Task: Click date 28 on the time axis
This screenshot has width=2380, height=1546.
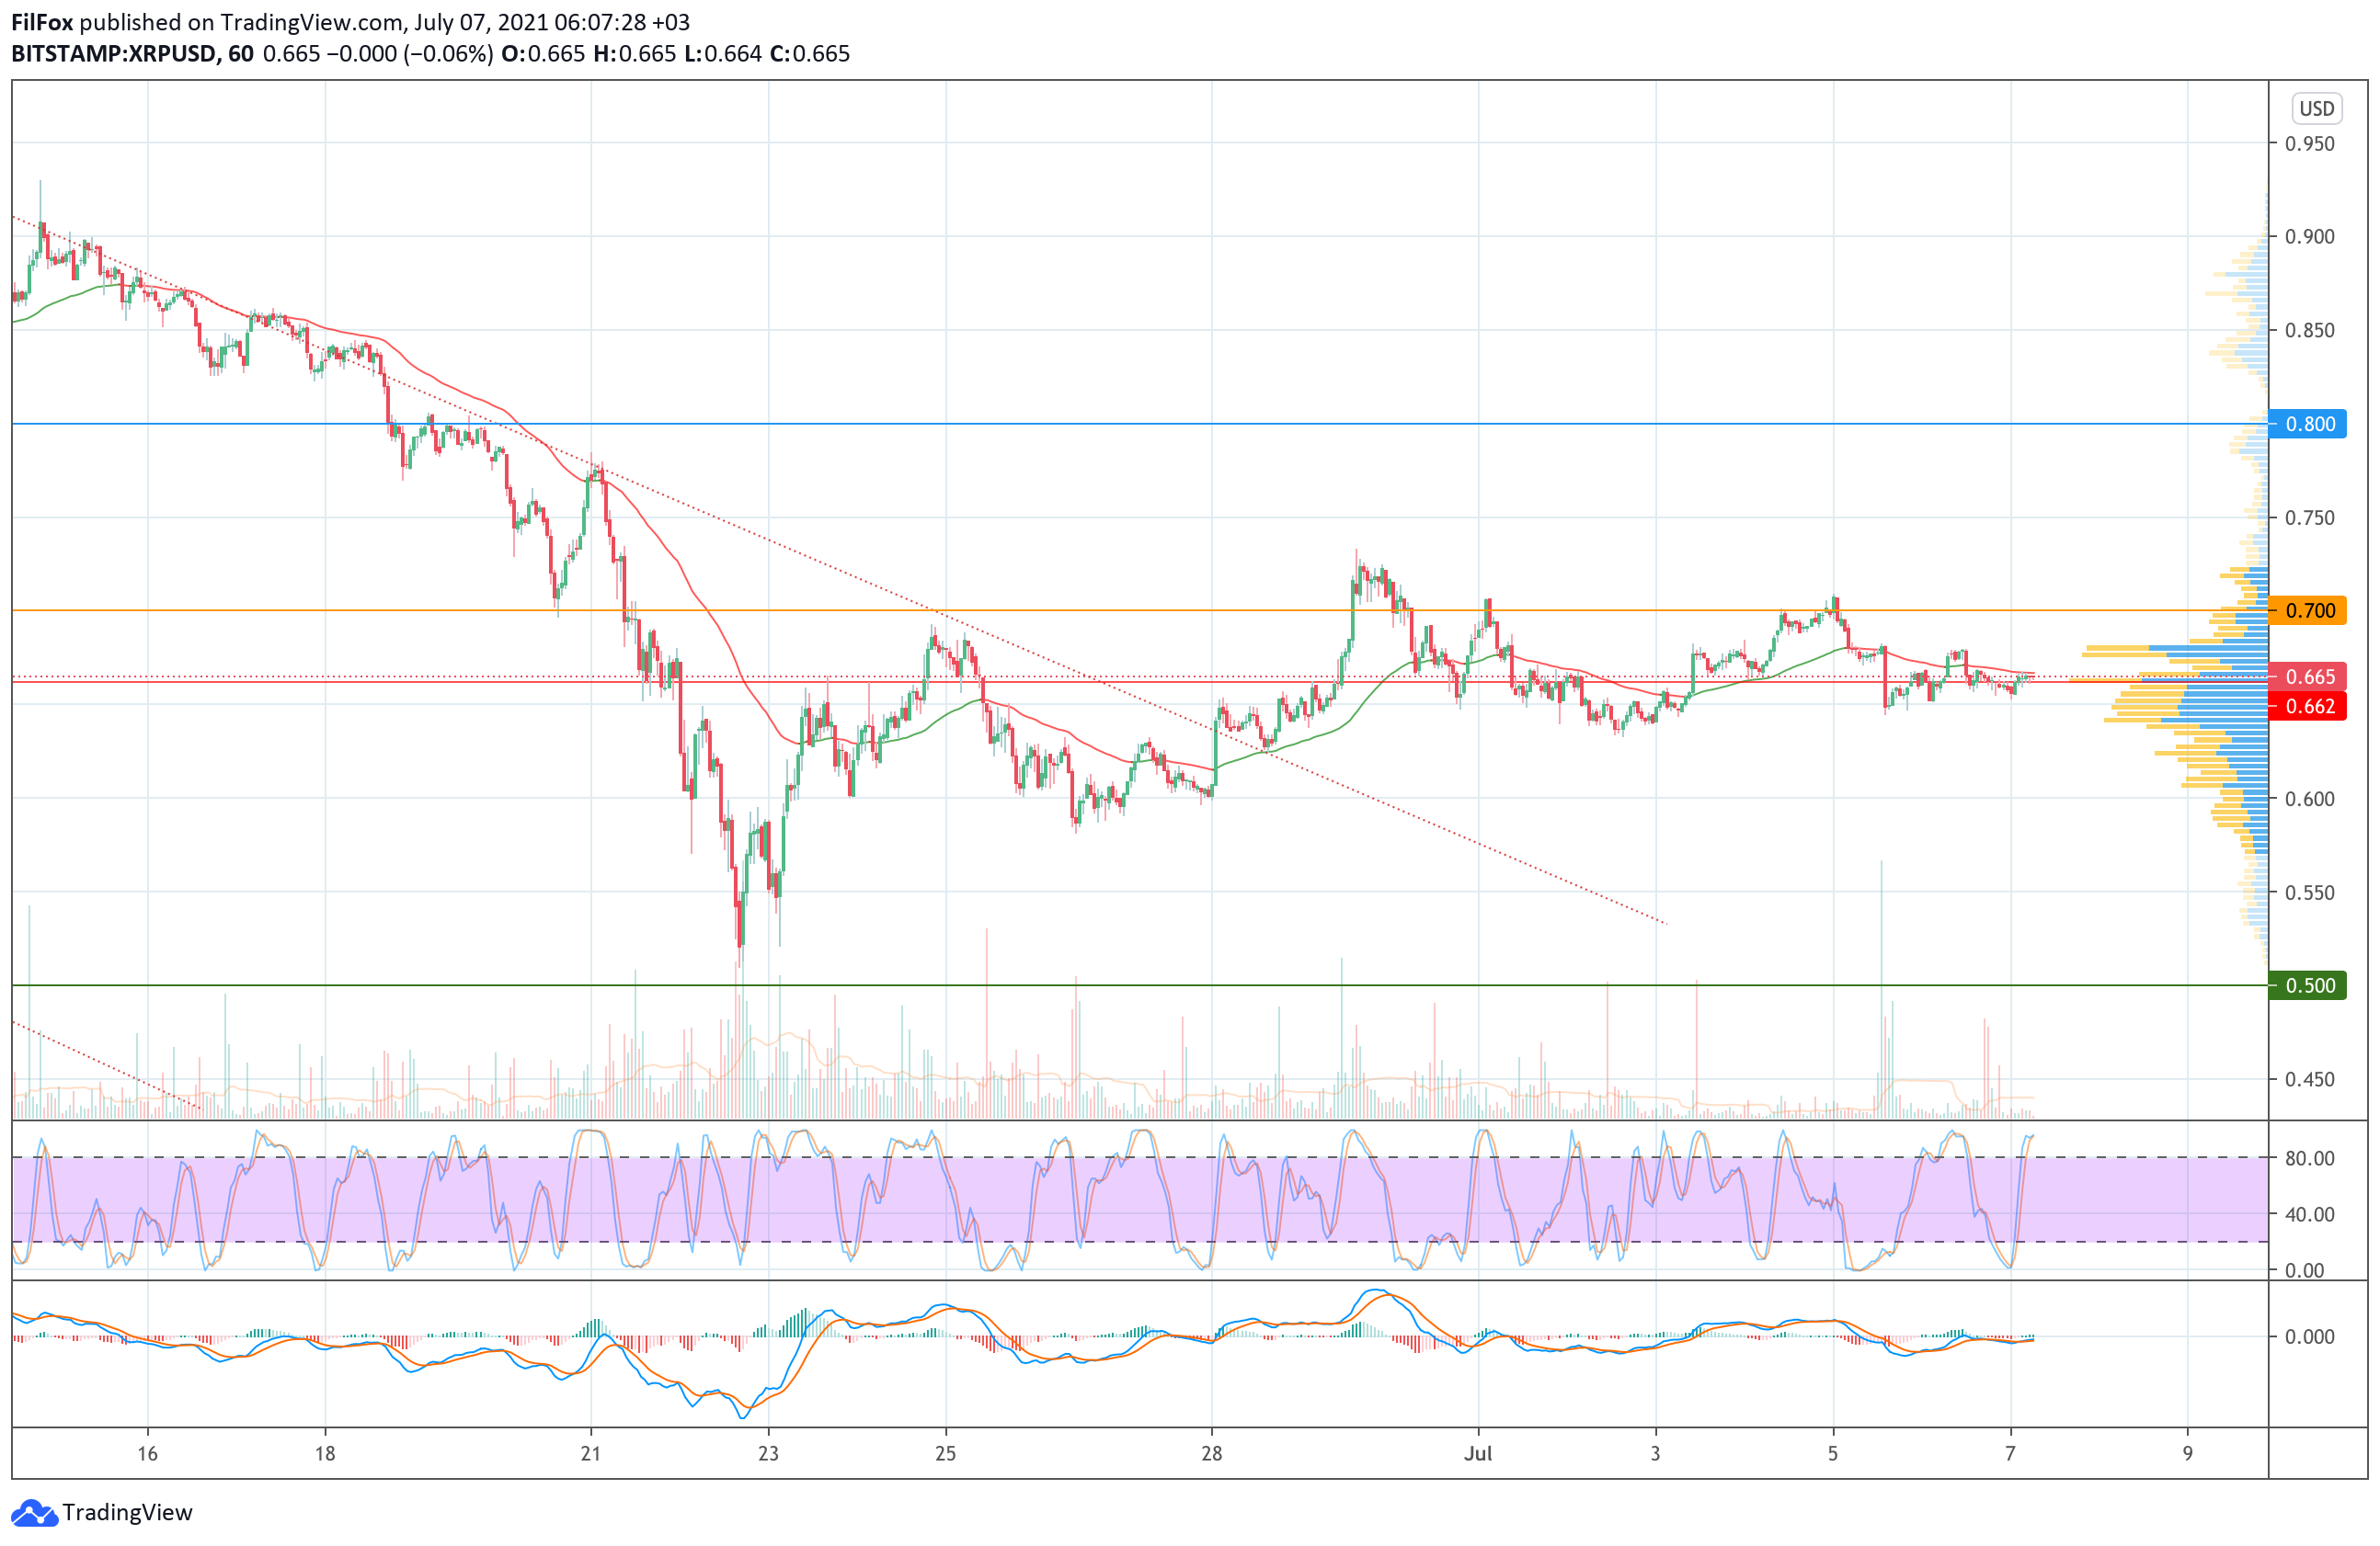Action: (x=1211, y=1453)
